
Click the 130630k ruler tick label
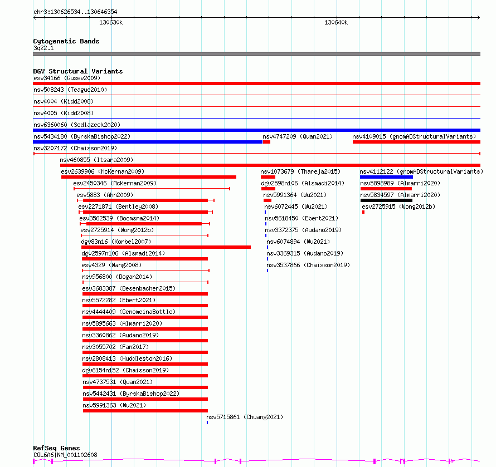pos(111,22)
